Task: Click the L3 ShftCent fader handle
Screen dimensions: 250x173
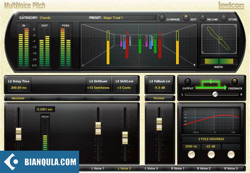Action: click(125, 138)
